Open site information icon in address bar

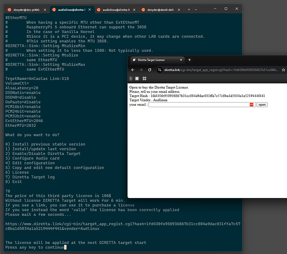click(160, 70)
